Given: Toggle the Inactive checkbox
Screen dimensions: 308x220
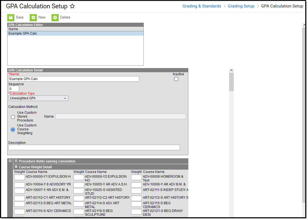Looking at the screenshot, I should (176, 79).
